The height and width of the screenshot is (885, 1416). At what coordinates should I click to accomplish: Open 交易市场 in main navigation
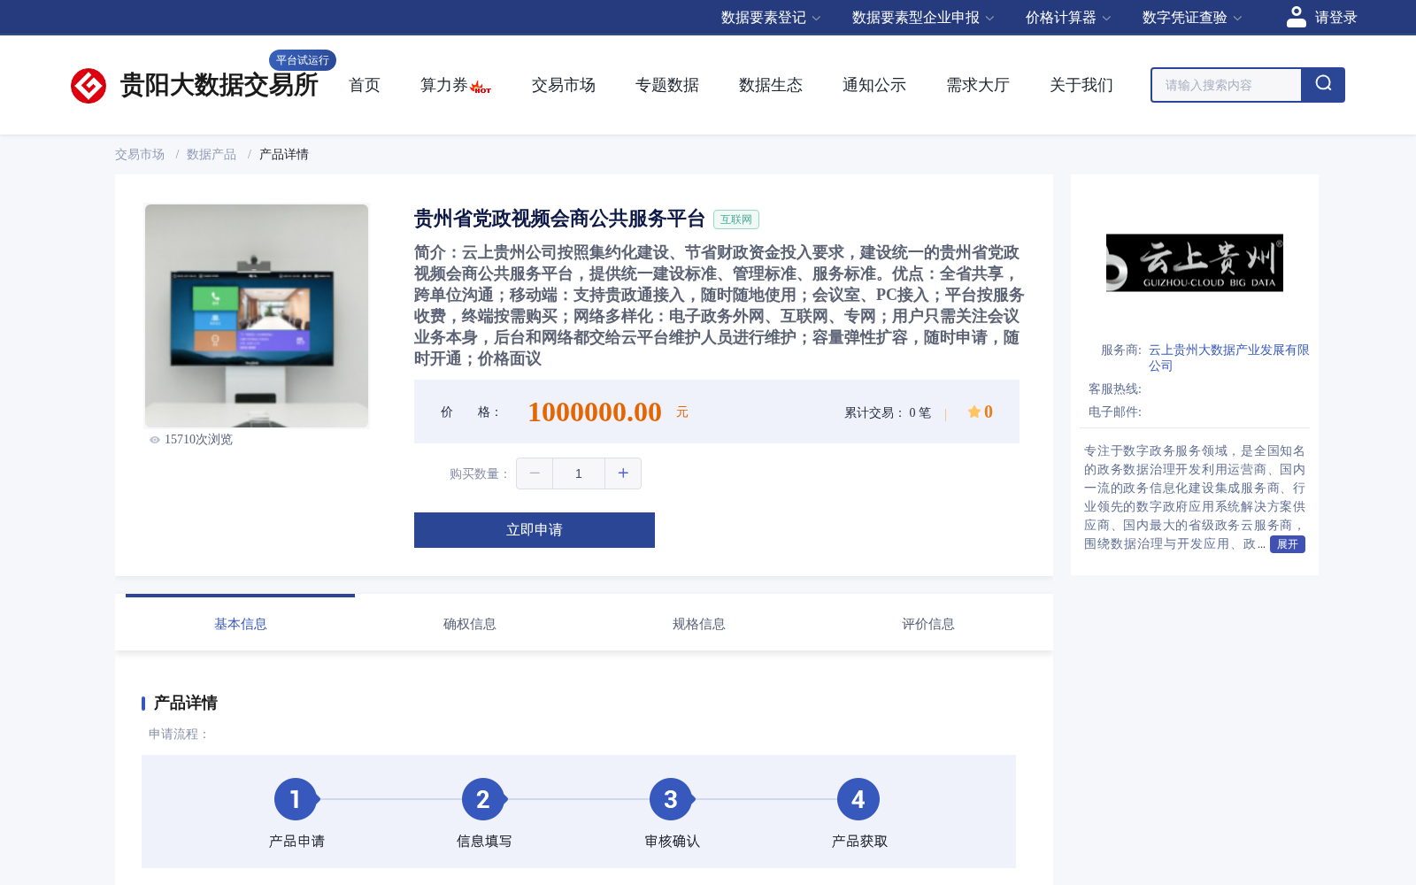(564, 85)
